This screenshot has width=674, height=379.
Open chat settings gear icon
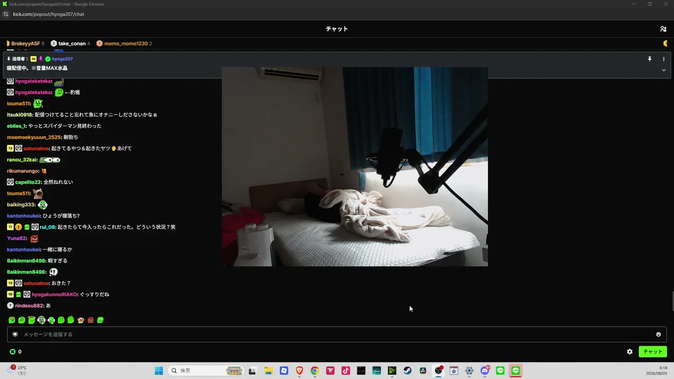(629, 352)
